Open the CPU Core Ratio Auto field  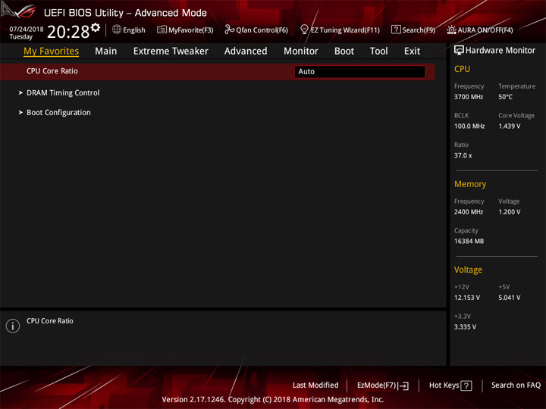[x=359, y=72]
